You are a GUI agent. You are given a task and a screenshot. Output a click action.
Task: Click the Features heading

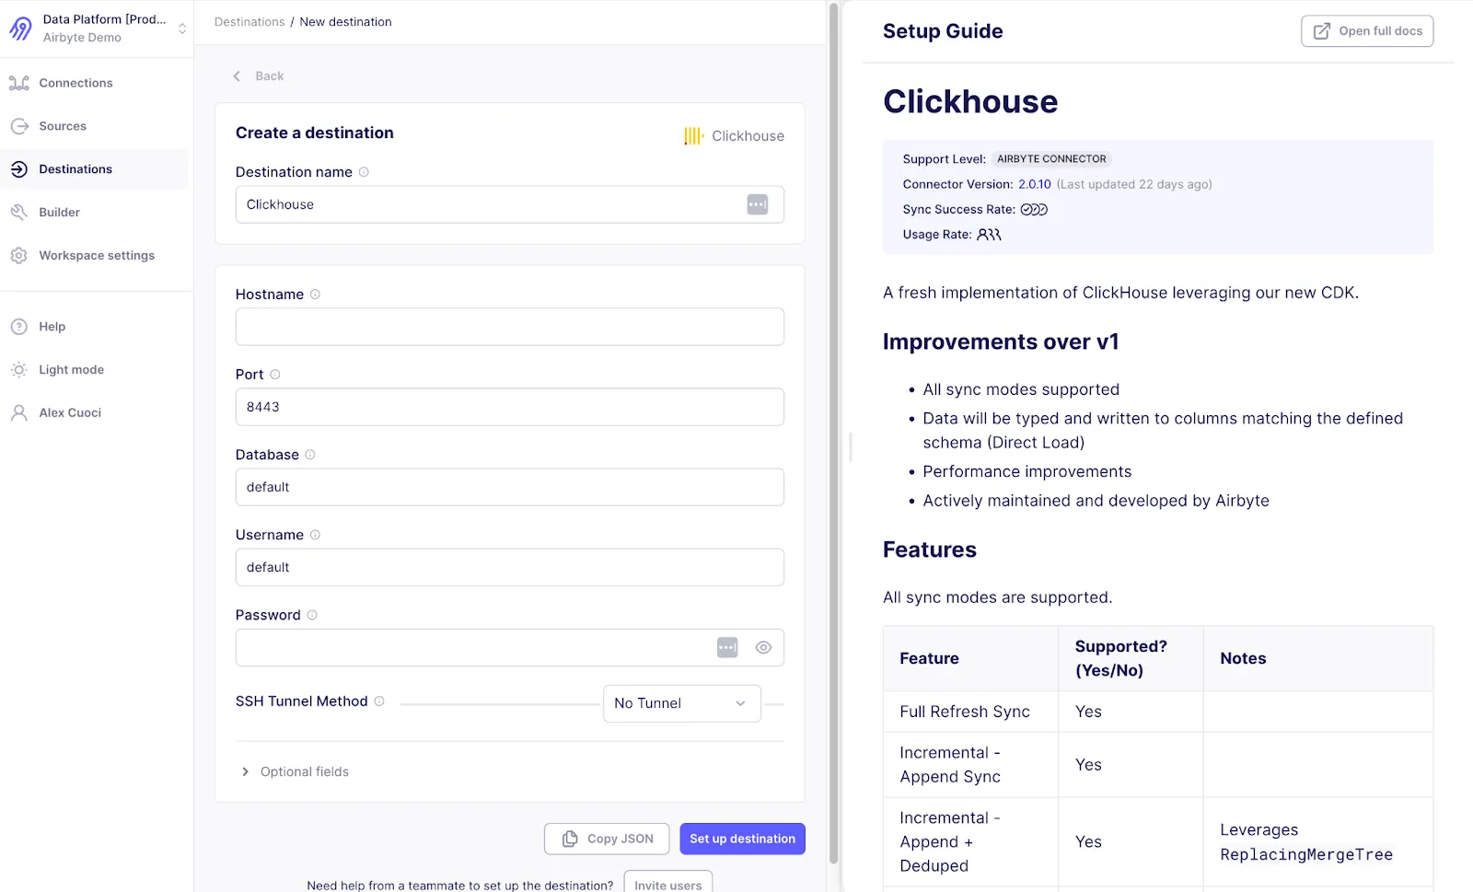(930, 550)
